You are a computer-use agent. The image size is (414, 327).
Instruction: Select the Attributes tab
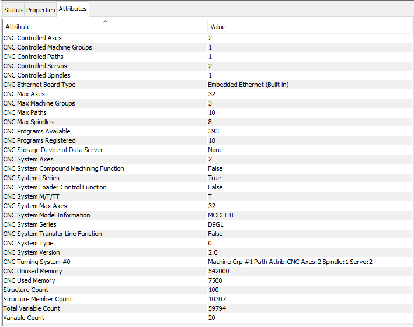[x=72, y=9]
